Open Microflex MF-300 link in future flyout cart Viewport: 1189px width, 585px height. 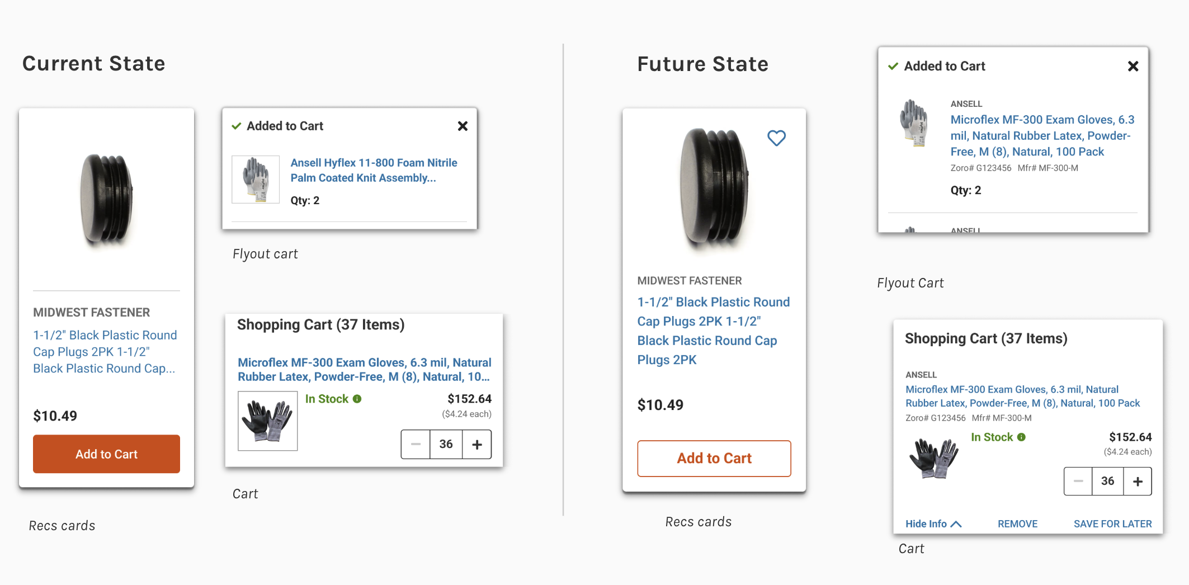pyautogui.click(x=1042, y=135)
